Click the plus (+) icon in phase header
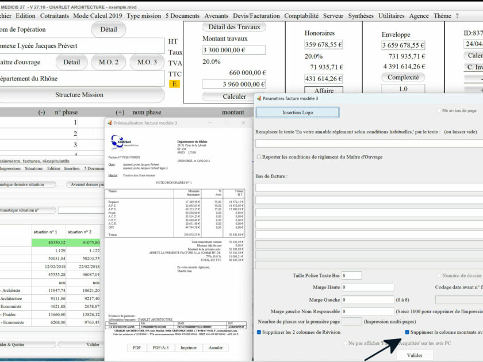 click(x=120, y=113)
